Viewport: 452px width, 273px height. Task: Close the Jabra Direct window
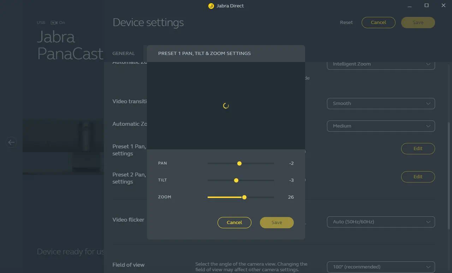coord(444,6)
